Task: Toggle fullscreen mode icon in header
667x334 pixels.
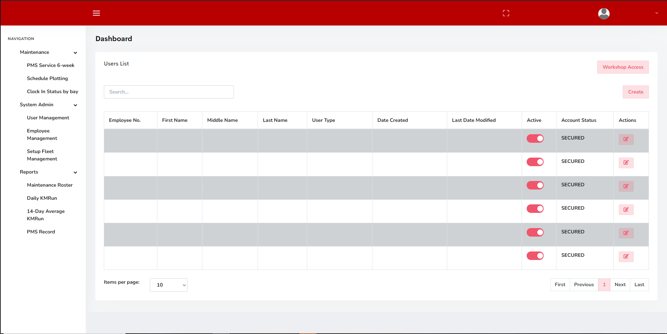Action: coord(506,13)
